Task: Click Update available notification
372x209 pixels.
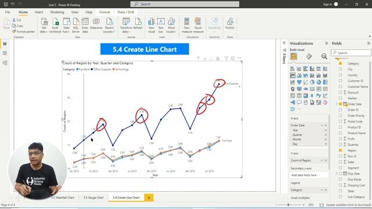Action: point(348,205)
